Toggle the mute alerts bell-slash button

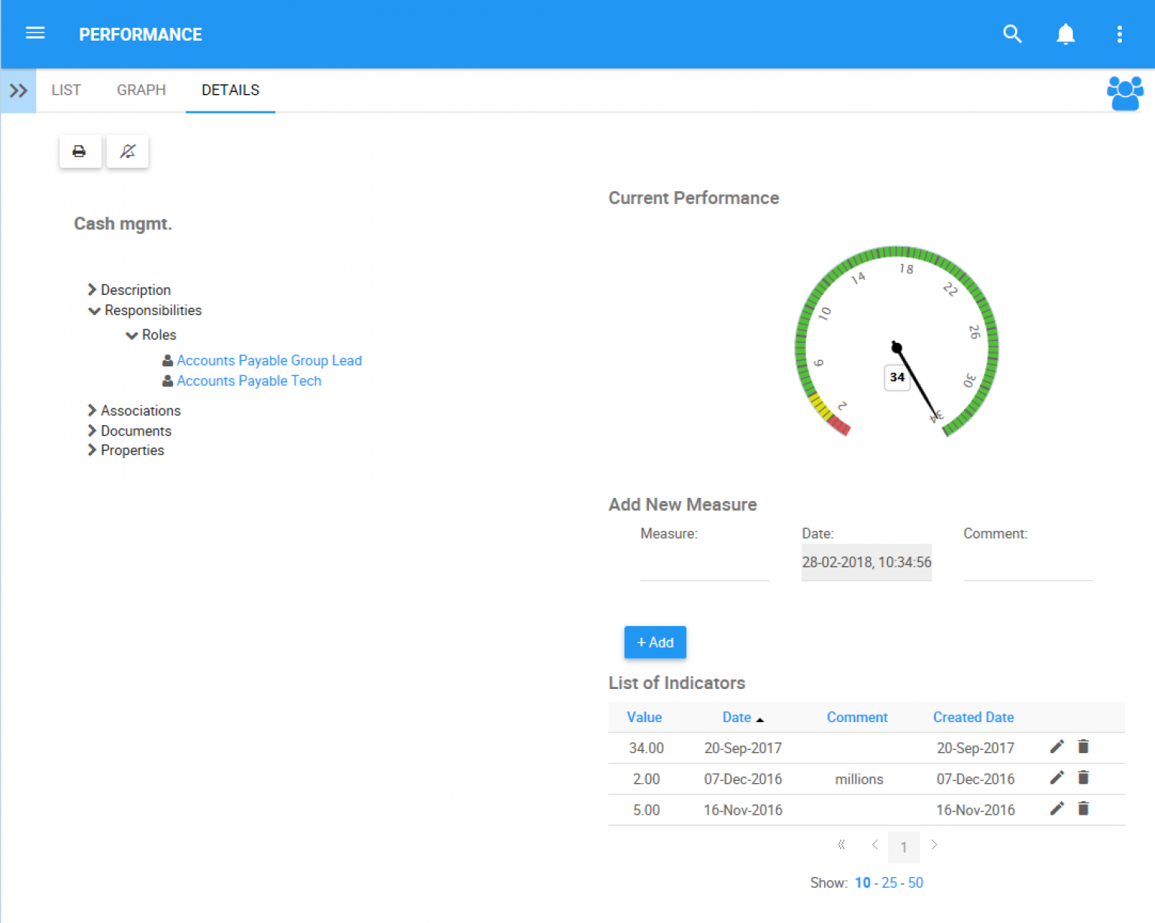point(127,150)
